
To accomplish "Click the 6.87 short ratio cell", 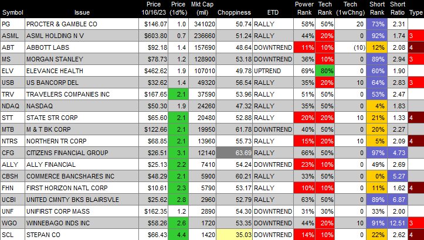I will point(398,200).
